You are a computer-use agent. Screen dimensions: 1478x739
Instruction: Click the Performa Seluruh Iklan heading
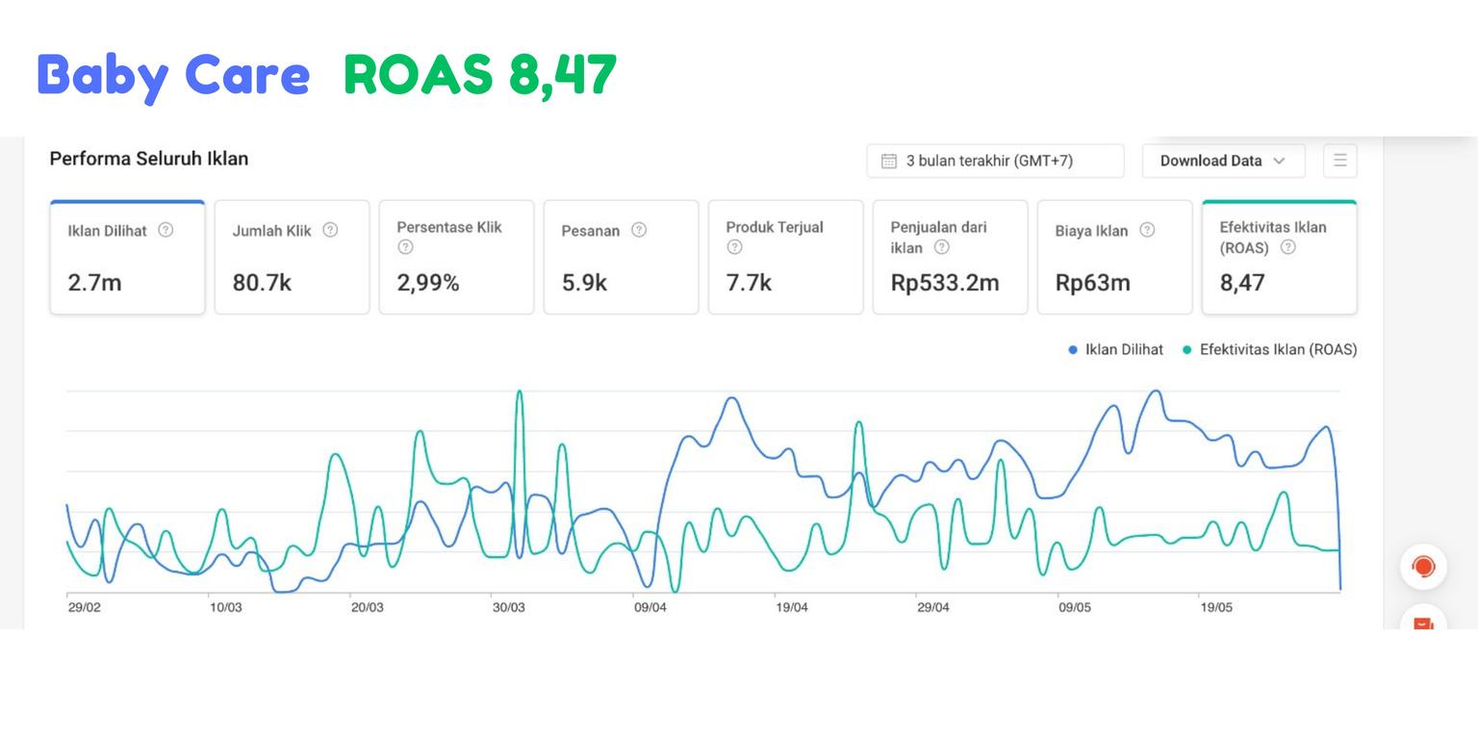(149, 159)
